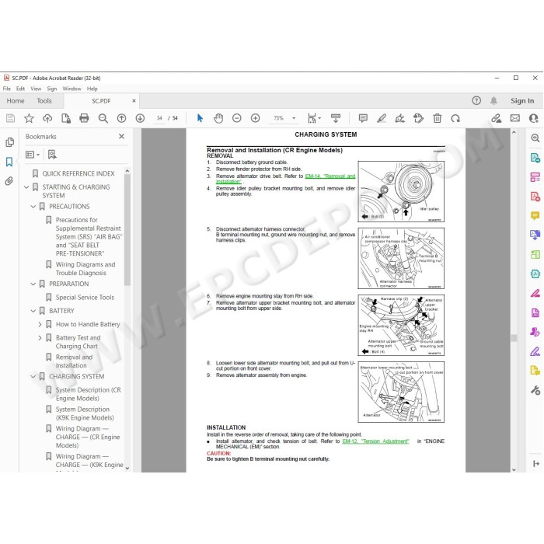Zoom out with minus icon
Screen dimensions: 544x544
coord(236,118)
